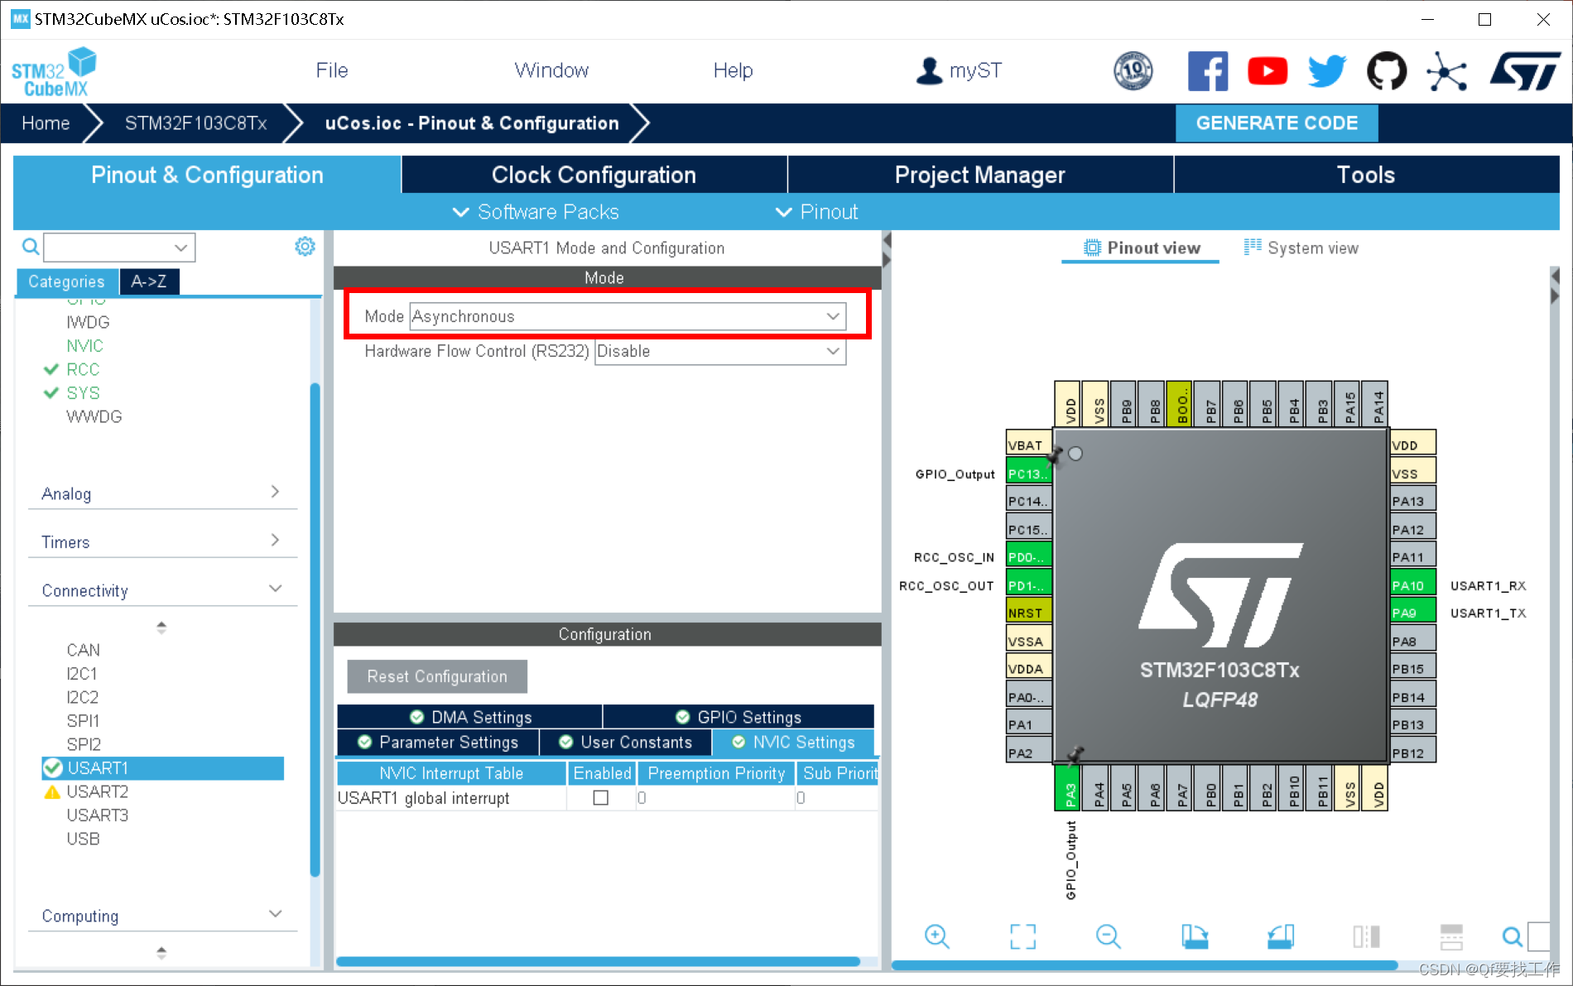The height and width of the screenshot is (986, 1573).
Task: Click the STM32CubeMX logo
Action: 54,73
